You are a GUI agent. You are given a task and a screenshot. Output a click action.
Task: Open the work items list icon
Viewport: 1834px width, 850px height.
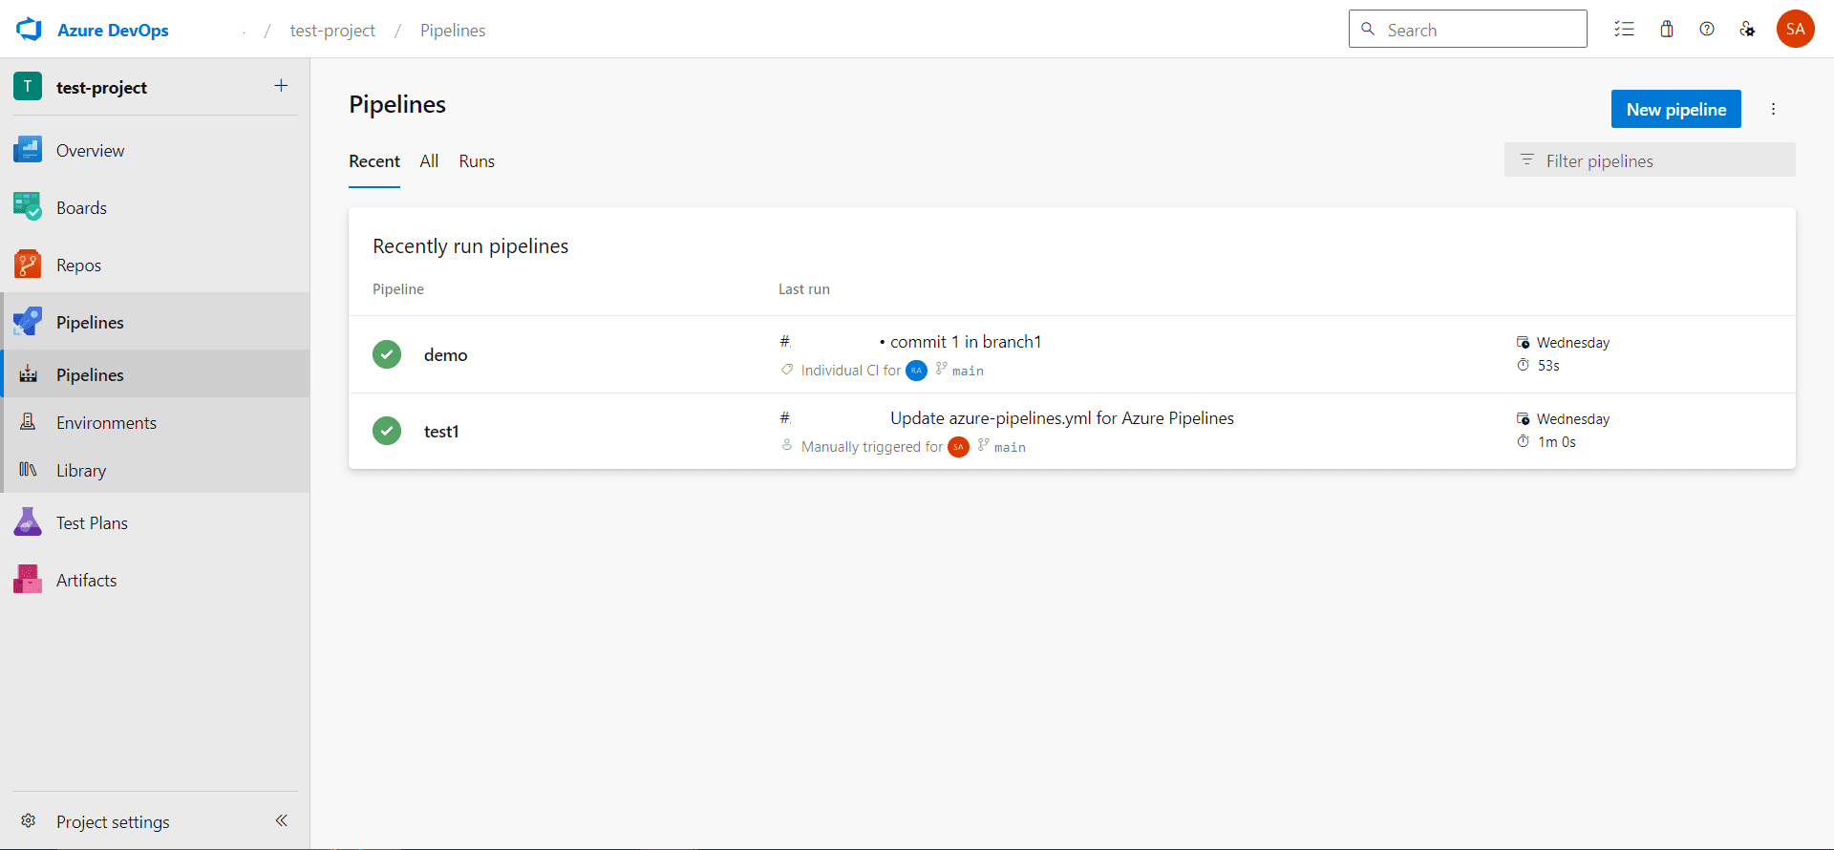click(x=1624, y=30)
